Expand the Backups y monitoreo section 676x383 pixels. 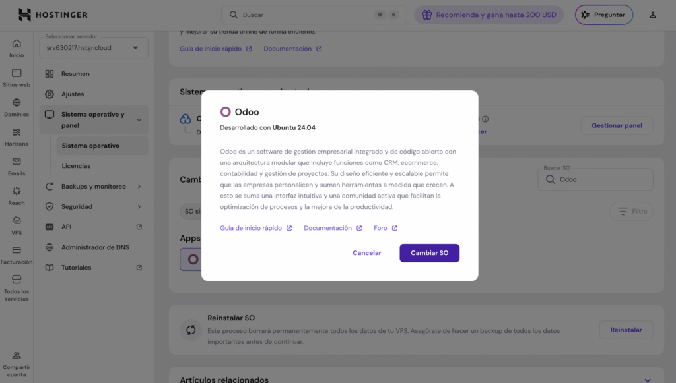(x=93, y=186)
